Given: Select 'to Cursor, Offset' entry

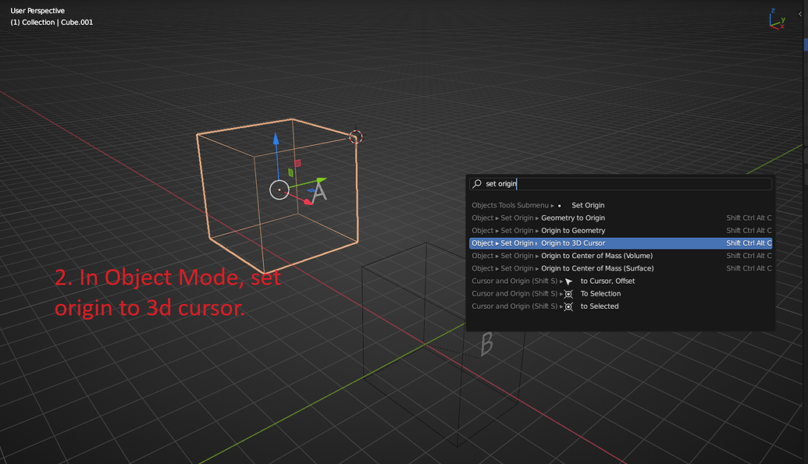Looking at the screenshot, I should pos(621,281).
